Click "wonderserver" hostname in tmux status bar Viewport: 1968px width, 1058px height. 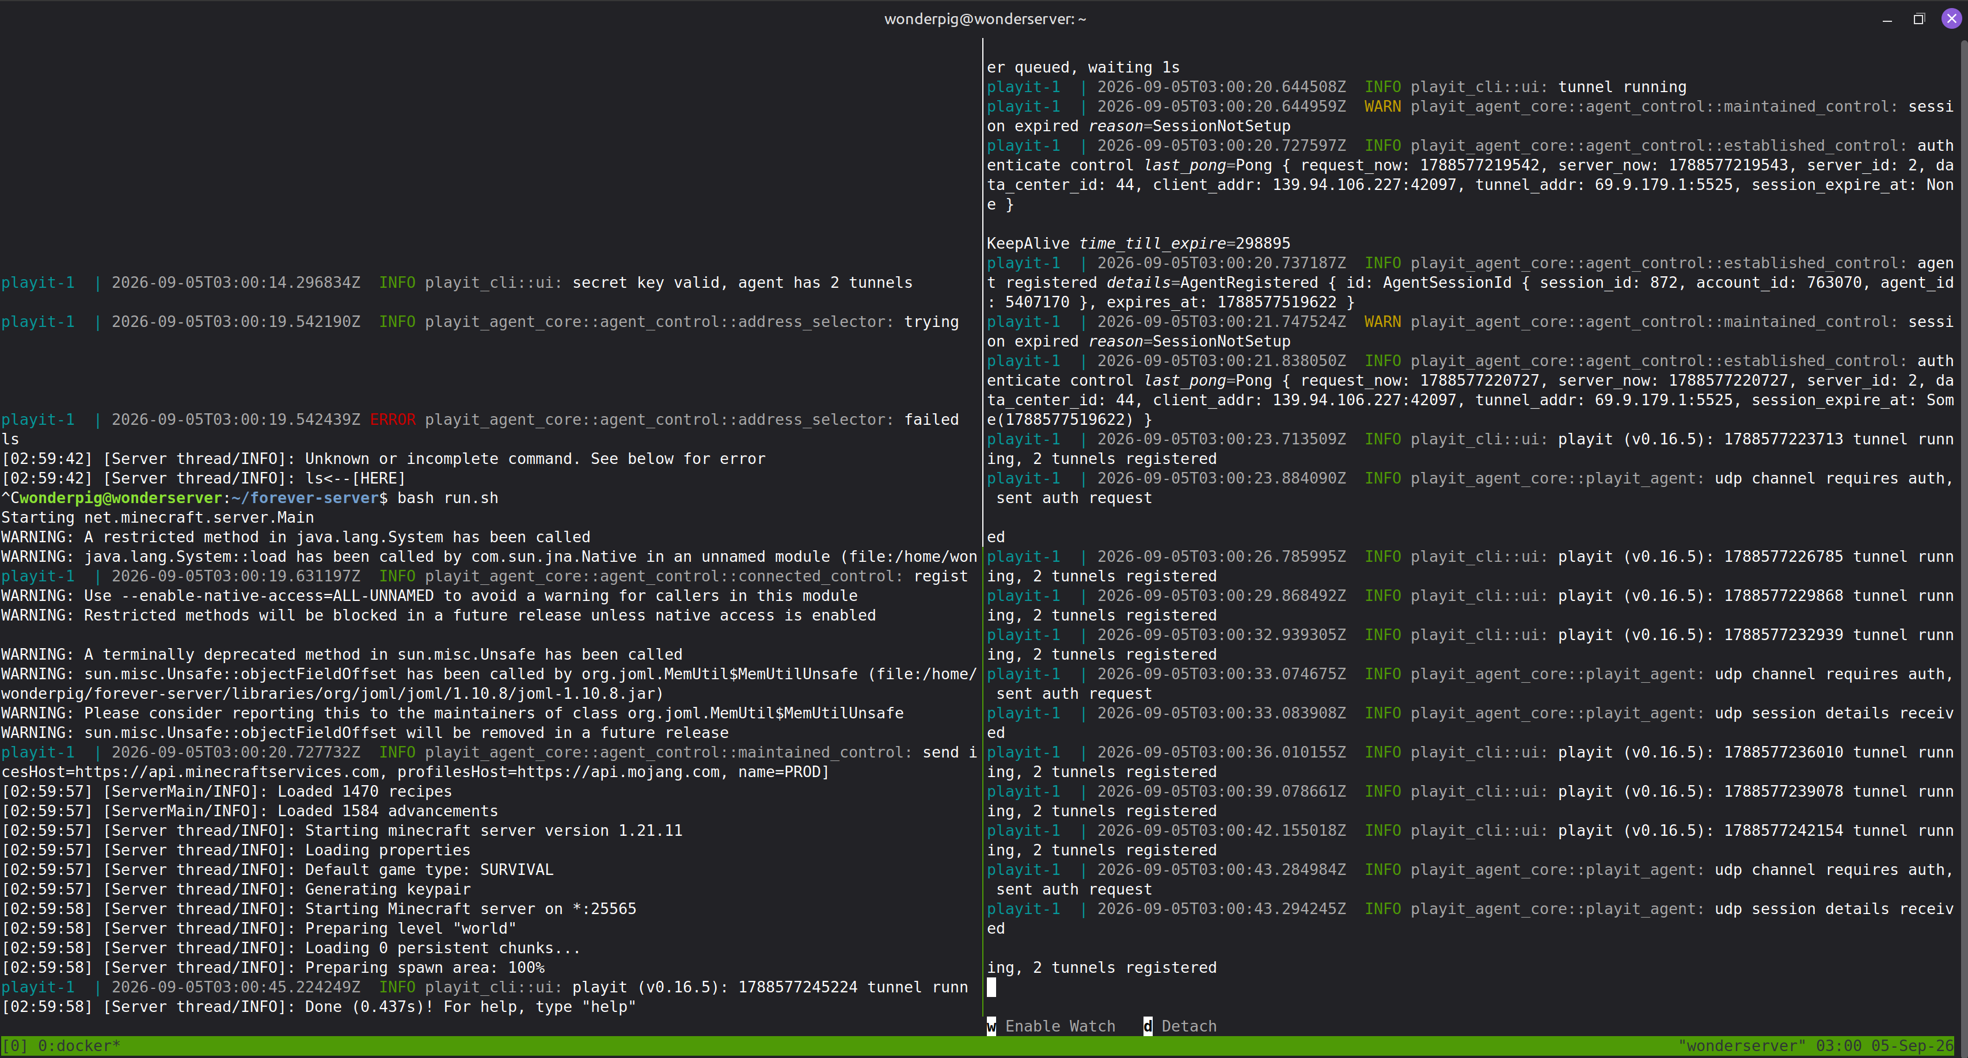(1742, 1045)
